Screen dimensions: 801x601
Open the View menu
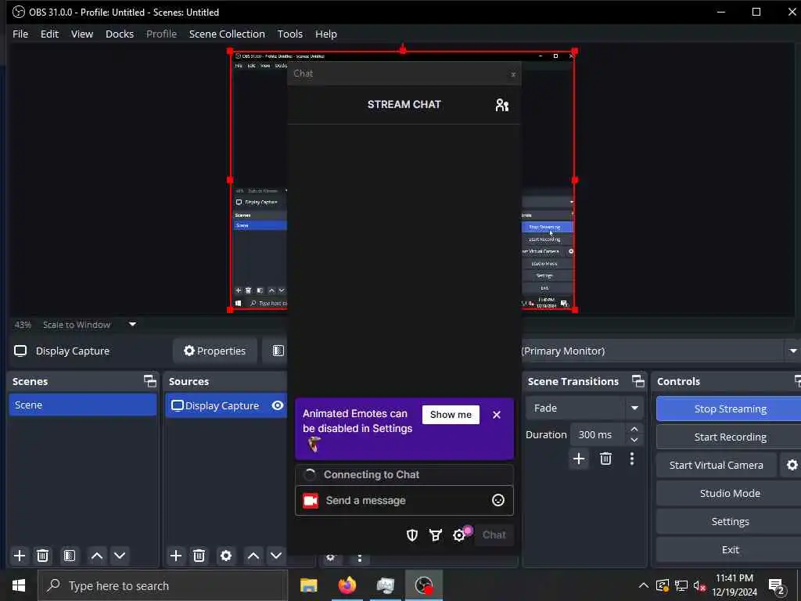coord(81,34)
